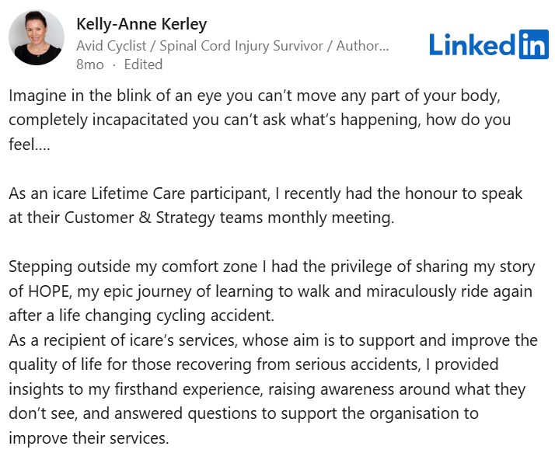Click the 'improve their services.' final line
The height and width of the screenshot is (453, 555).
click(89, 438)
